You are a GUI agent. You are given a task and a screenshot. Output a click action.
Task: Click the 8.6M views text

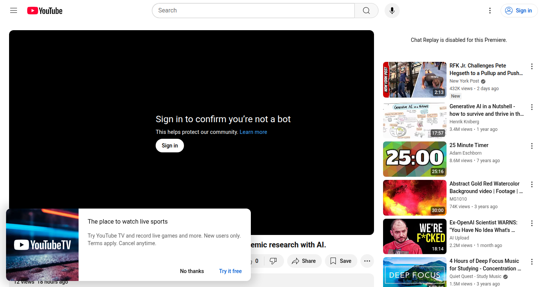point(461,161)
